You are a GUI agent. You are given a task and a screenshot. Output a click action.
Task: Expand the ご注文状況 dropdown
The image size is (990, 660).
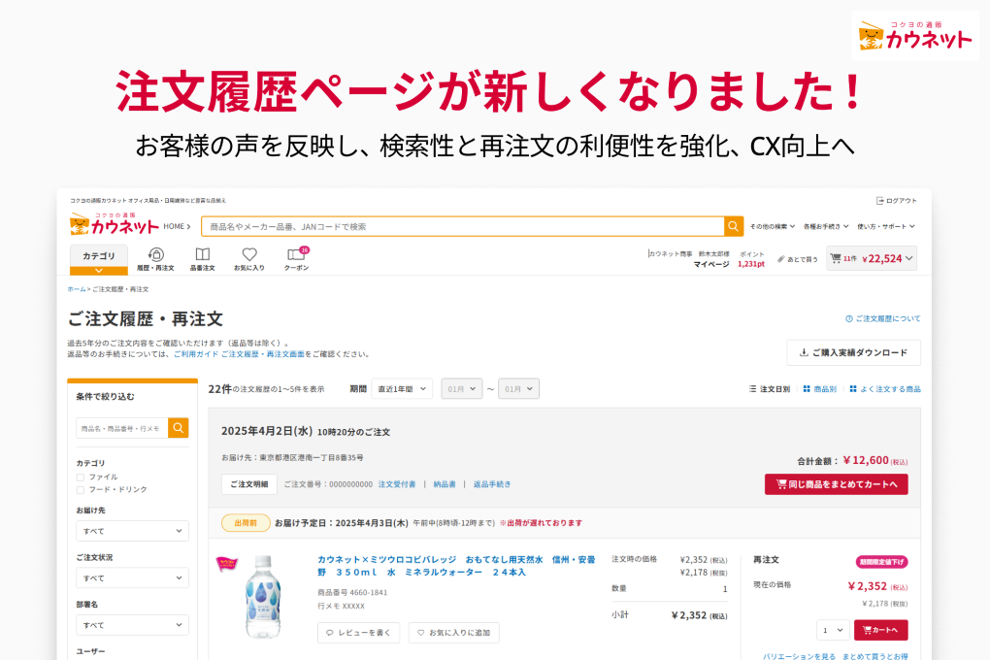[132, 577]
